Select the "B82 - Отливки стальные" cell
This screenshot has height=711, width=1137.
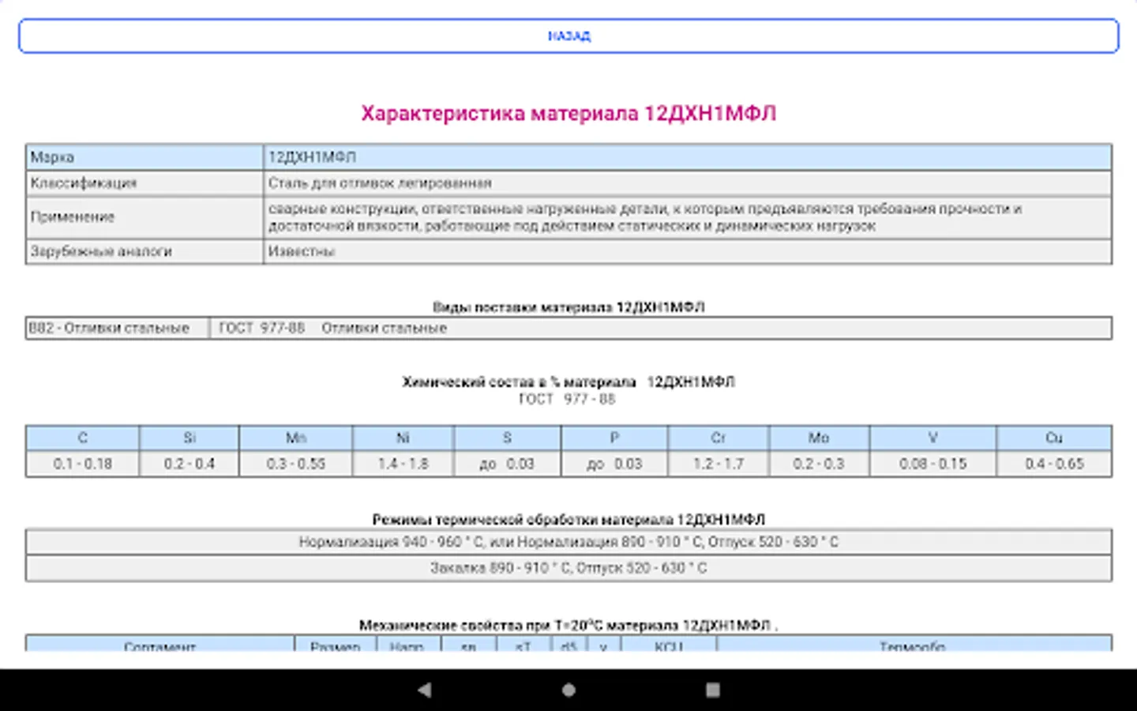click(x=118, y=328)
